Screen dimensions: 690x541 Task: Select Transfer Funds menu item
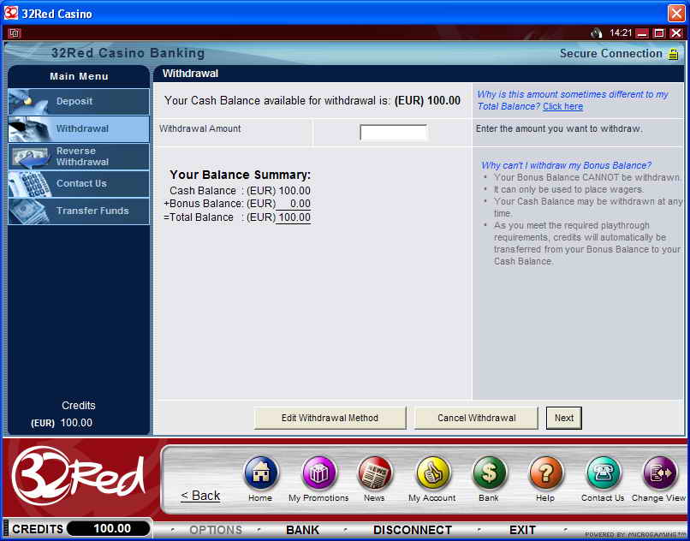coord(79,211)
